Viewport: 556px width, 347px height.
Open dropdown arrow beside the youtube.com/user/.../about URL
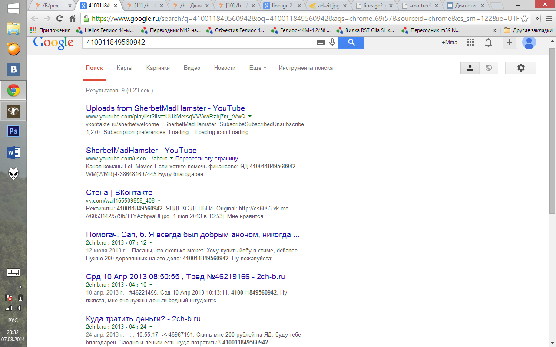pos(172,159)
